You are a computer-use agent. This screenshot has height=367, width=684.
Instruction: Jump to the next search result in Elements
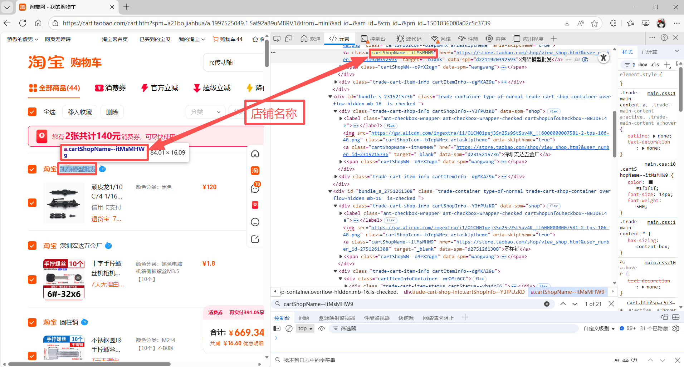(575, 304)
